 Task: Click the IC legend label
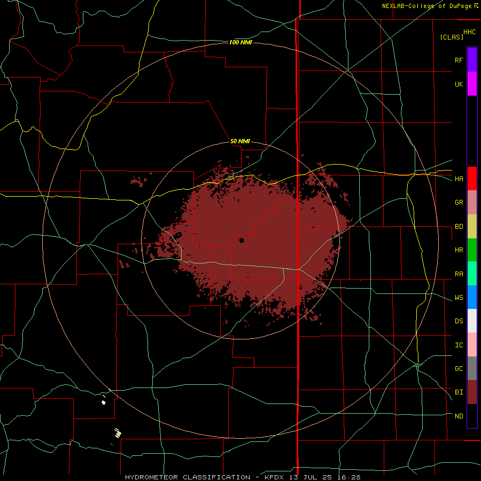coord(459,345)
